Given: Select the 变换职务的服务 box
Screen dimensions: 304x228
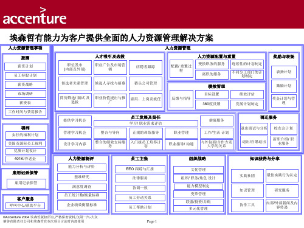Looking at the screenshot, I should click(x=212, y=64).
